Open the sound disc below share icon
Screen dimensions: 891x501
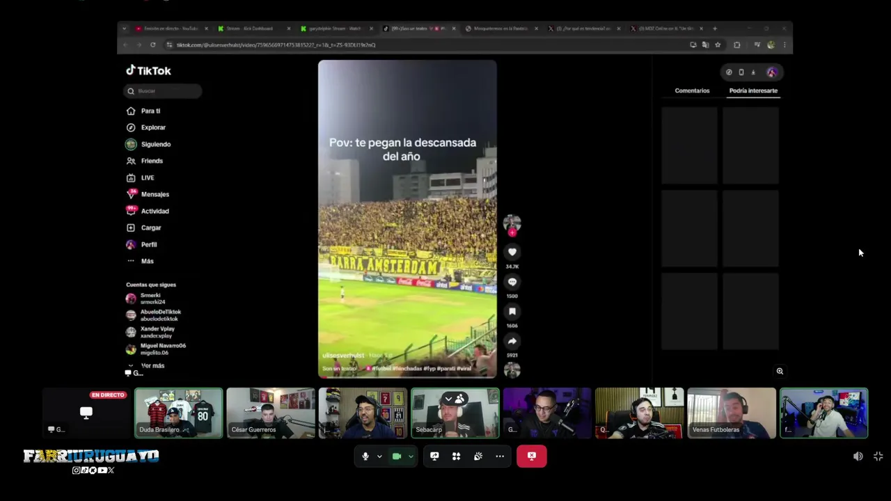512,370
